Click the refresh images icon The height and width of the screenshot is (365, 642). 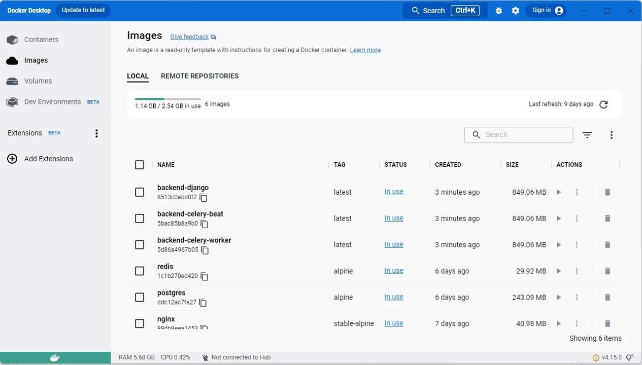coord(603,104)
